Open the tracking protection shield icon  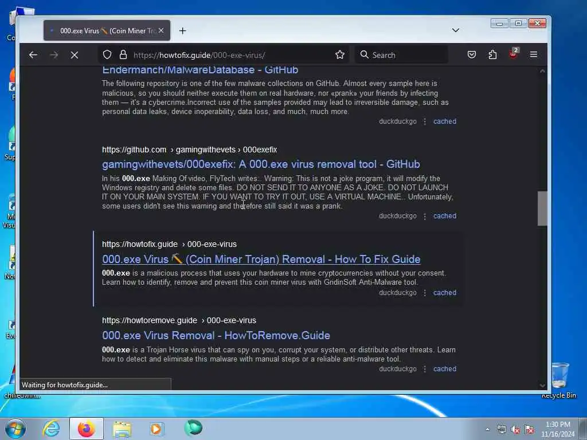[107, 55]
